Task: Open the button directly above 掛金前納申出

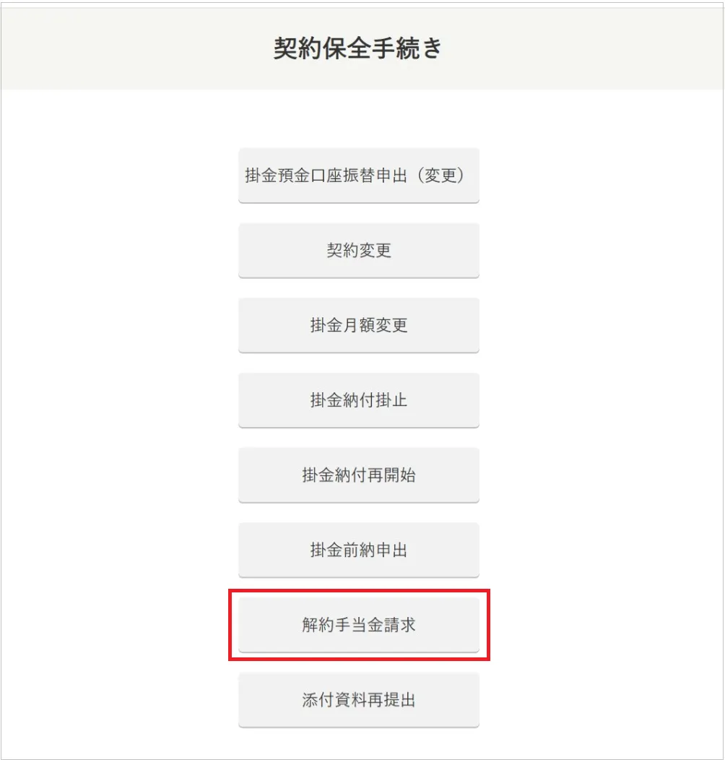Action: 358,475
